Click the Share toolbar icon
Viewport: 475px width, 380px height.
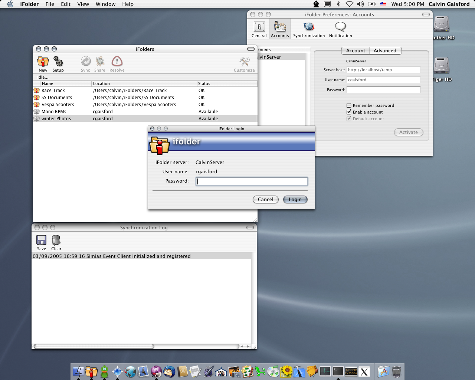[99, 64]
